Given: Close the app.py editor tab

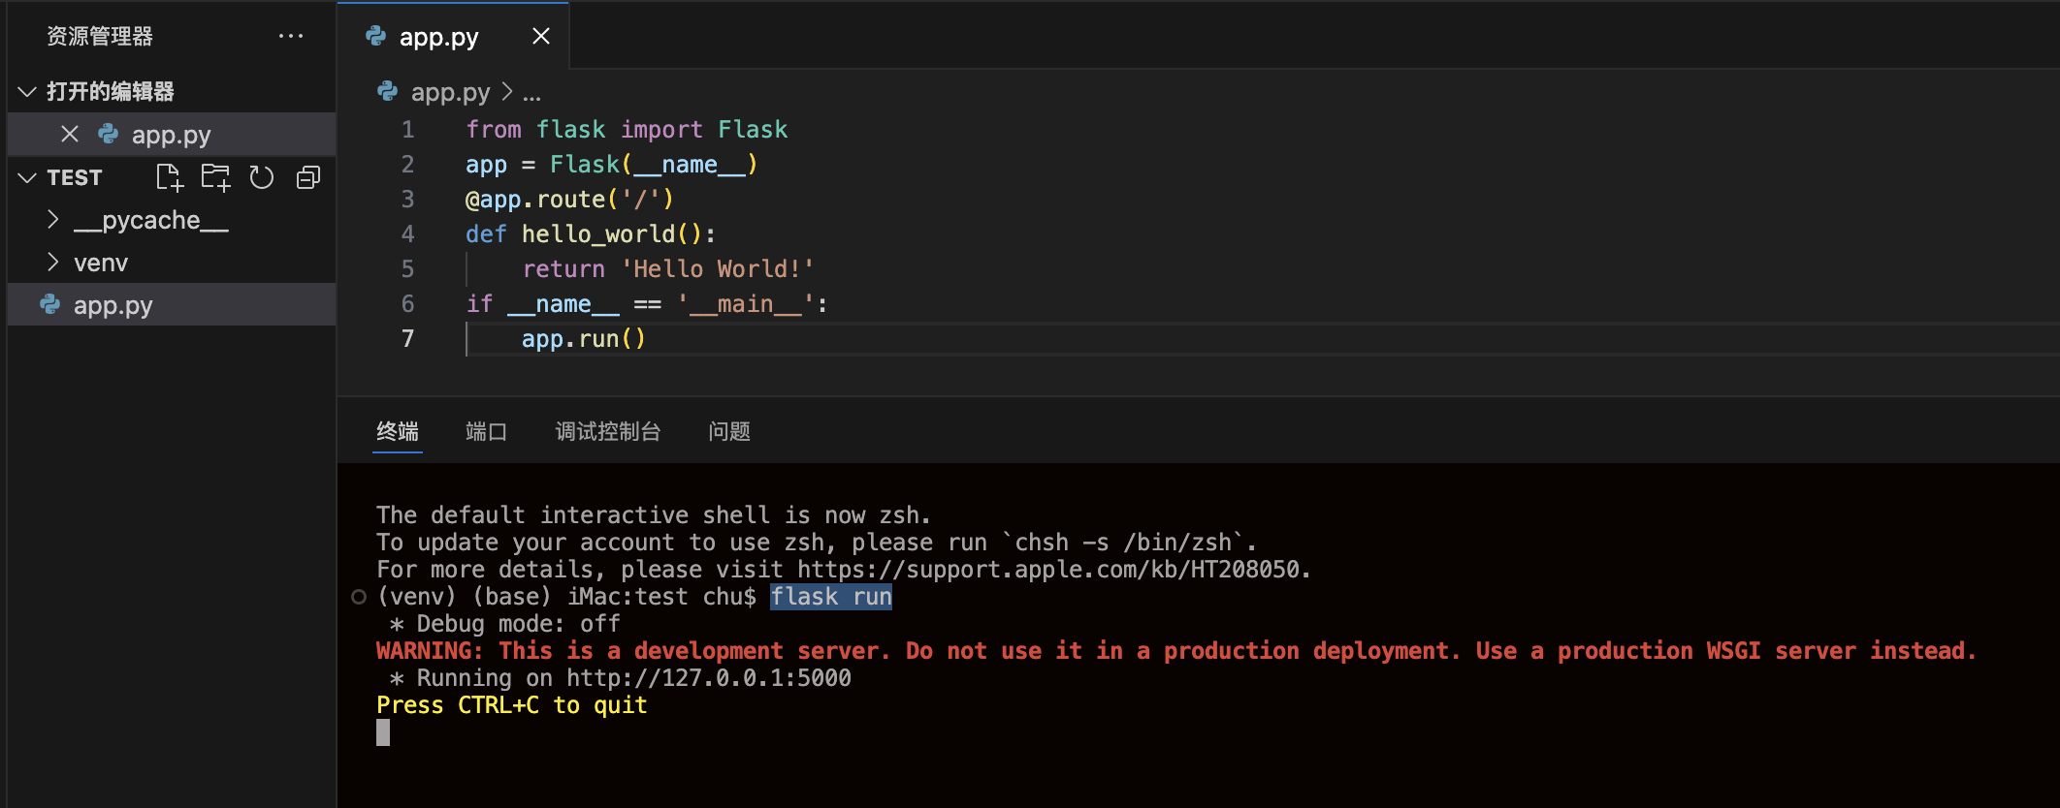Looking at the screenshot, I should [541, 37].
